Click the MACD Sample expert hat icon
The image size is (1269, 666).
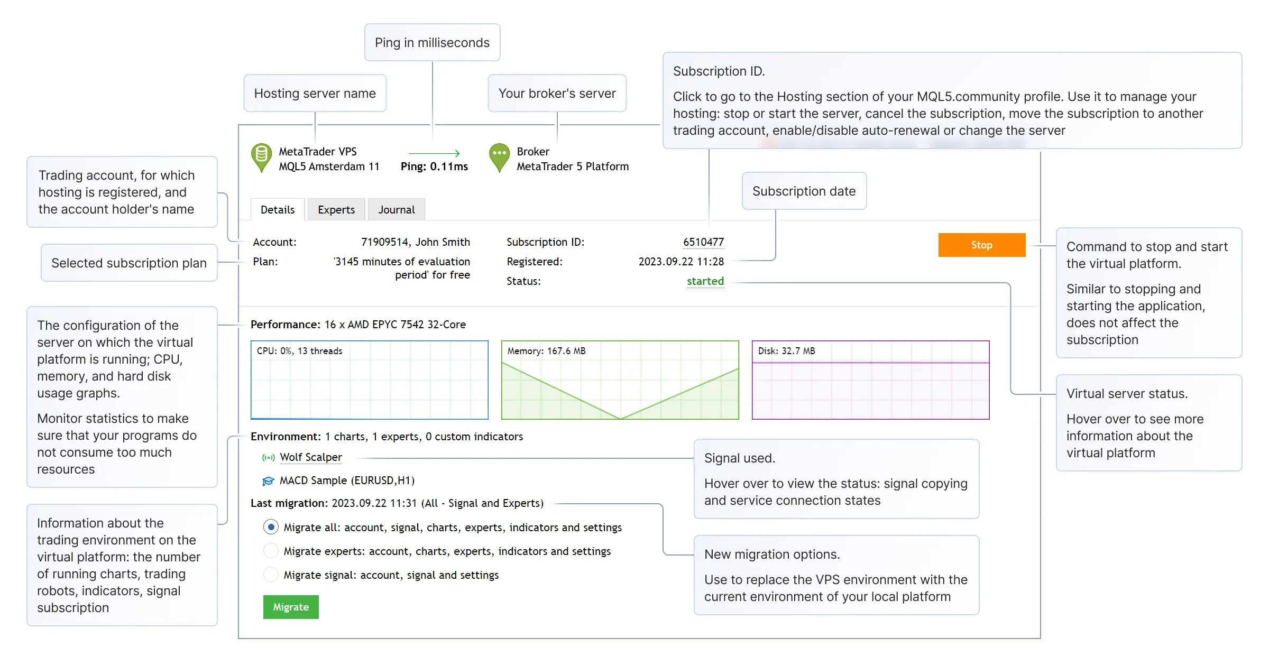pos(269,481)
